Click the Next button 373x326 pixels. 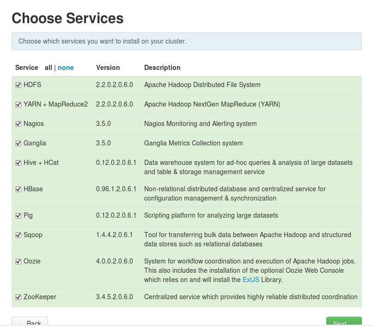[344, 323]
